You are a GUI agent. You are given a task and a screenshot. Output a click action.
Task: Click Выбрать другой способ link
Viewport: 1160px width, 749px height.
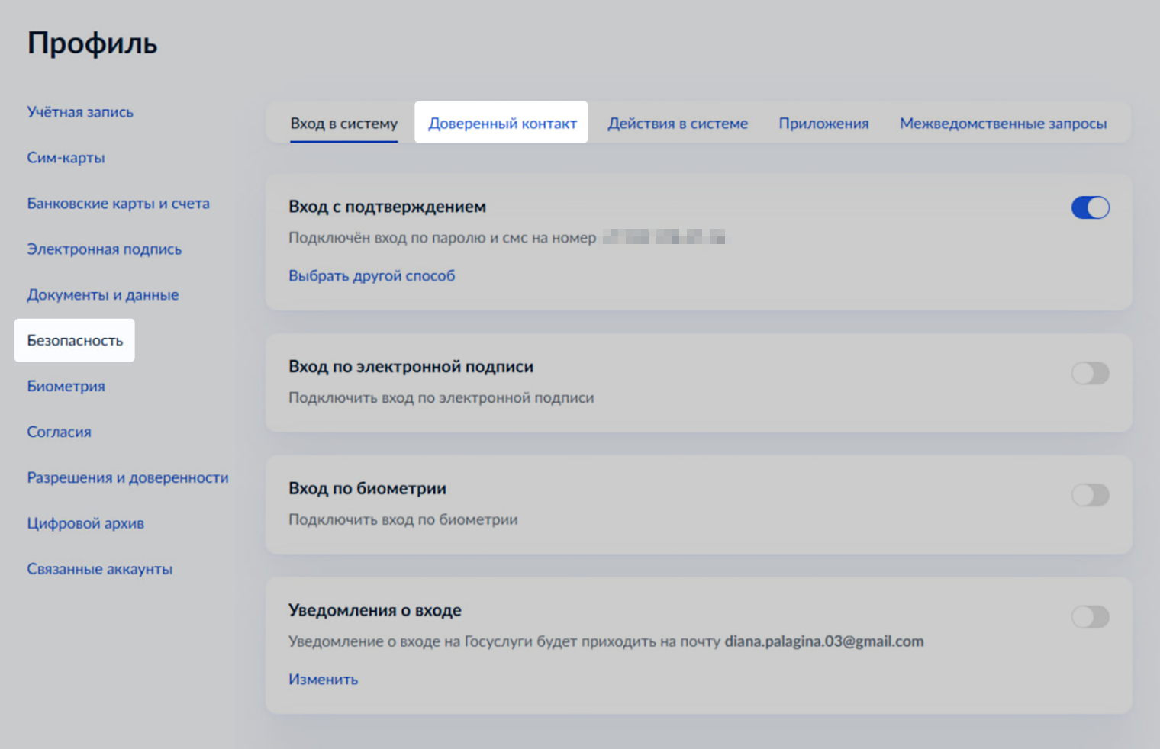pos(372,276)
